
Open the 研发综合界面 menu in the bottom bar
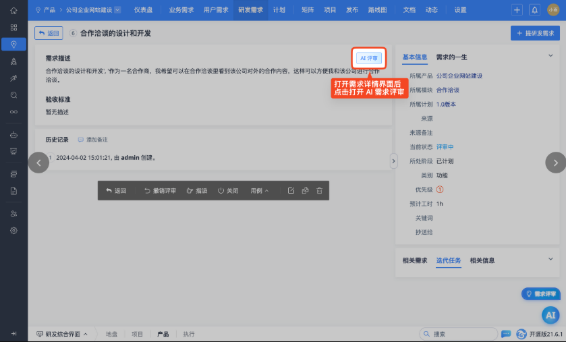coord(62,334)
